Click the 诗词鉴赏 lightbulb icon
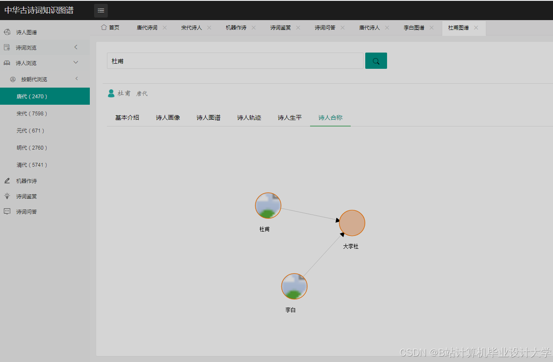Screen dimensions: 553x362 7,196
